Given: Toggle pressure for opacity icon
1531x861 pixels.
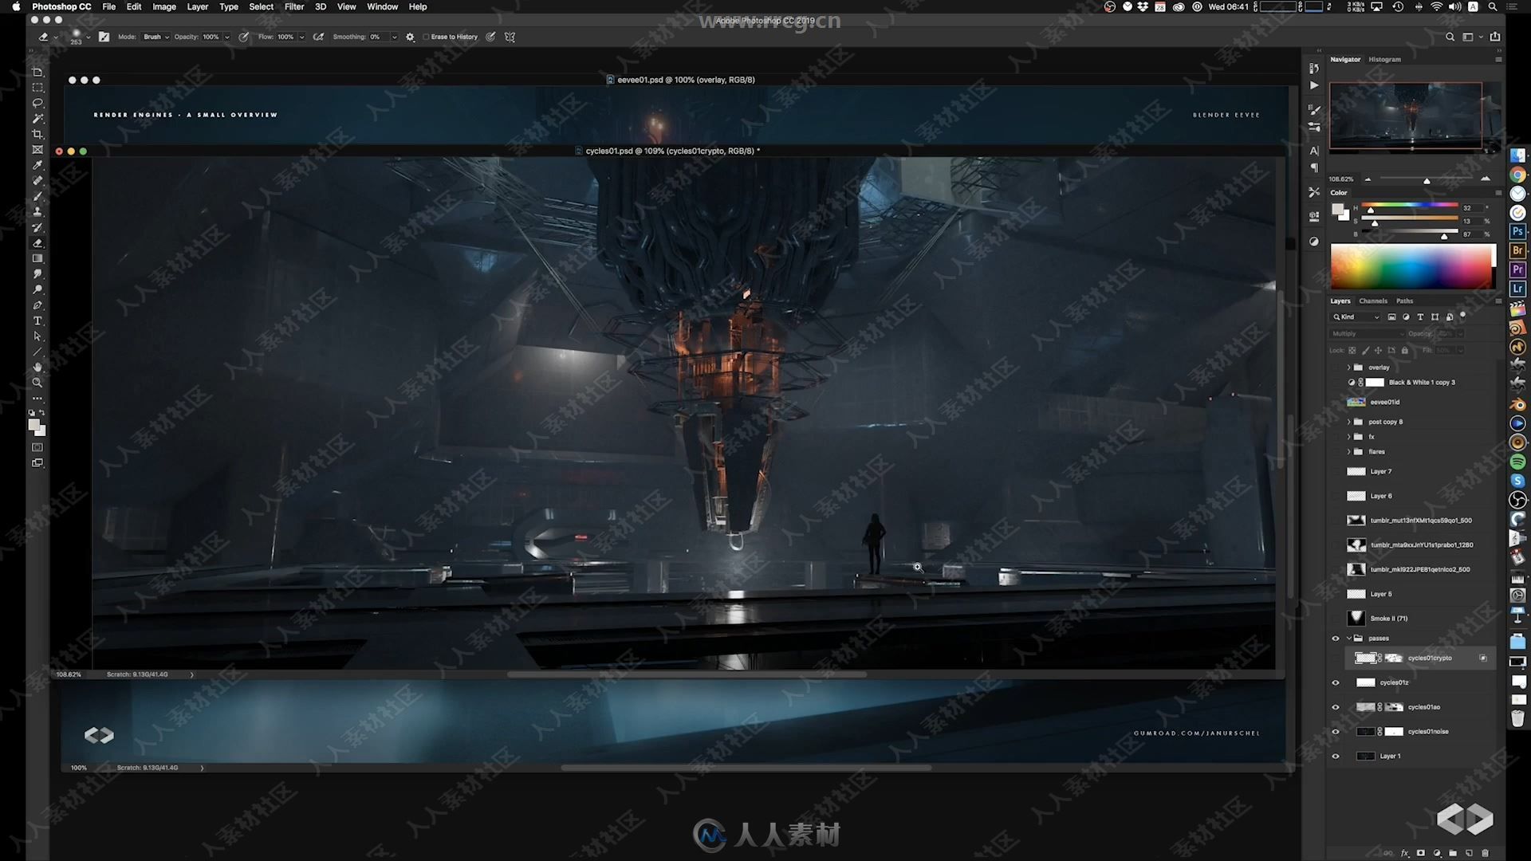Looking at the screenshot, I should (244, 37).
